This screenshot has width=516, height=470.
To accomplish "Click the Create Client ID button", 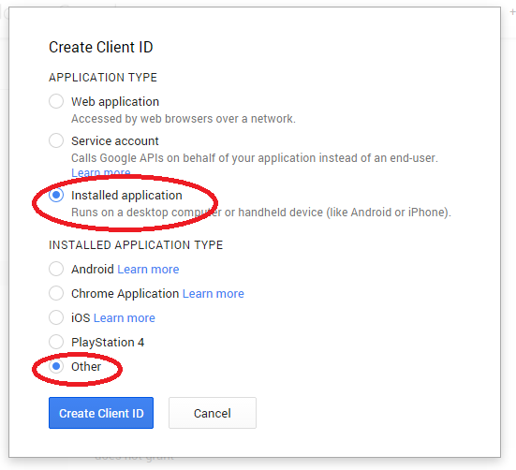I will click(x=101, y=413).
